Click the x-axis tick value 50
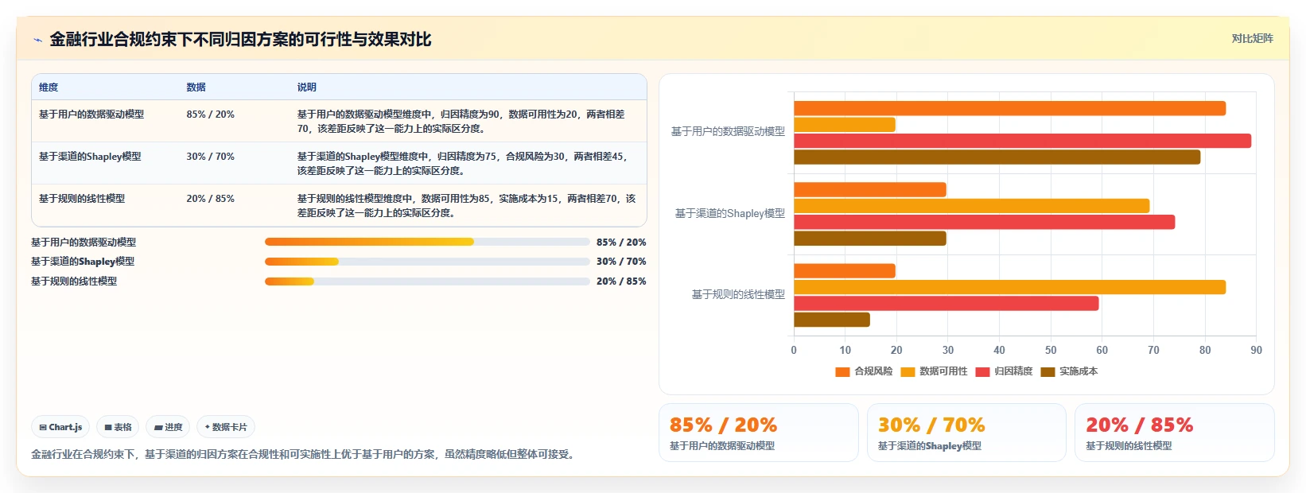1306x493 pixels. [1051, 350]
